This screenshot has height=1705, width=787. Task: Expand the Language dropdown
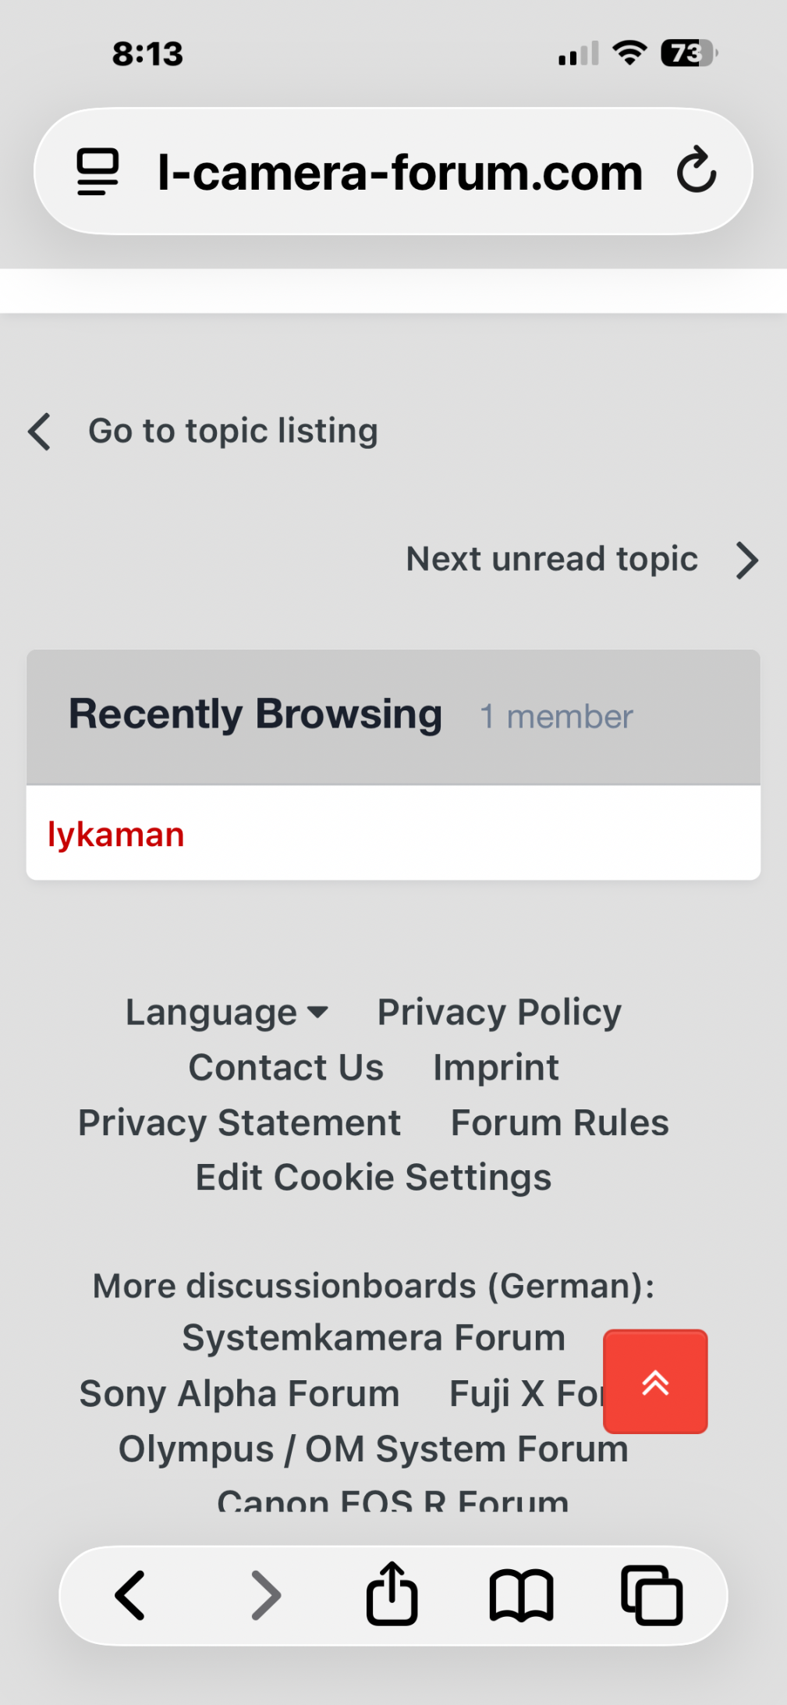tap(226, 1013)
